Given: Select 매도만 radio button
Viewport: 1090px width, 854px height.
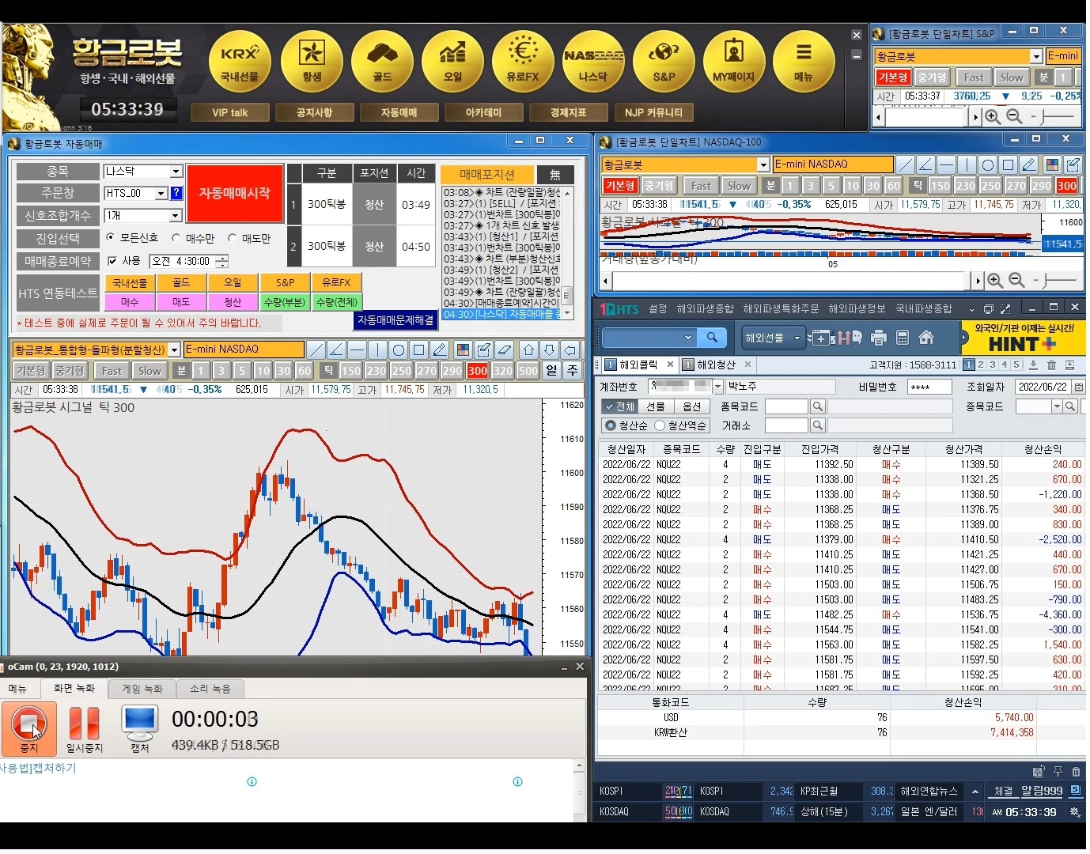Looking at the screenshot, I should click(232, 237).
